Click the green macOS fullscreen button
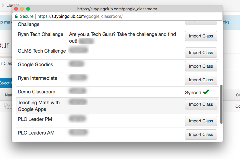This screenshot has width=240, height=159. pos(28,9)
